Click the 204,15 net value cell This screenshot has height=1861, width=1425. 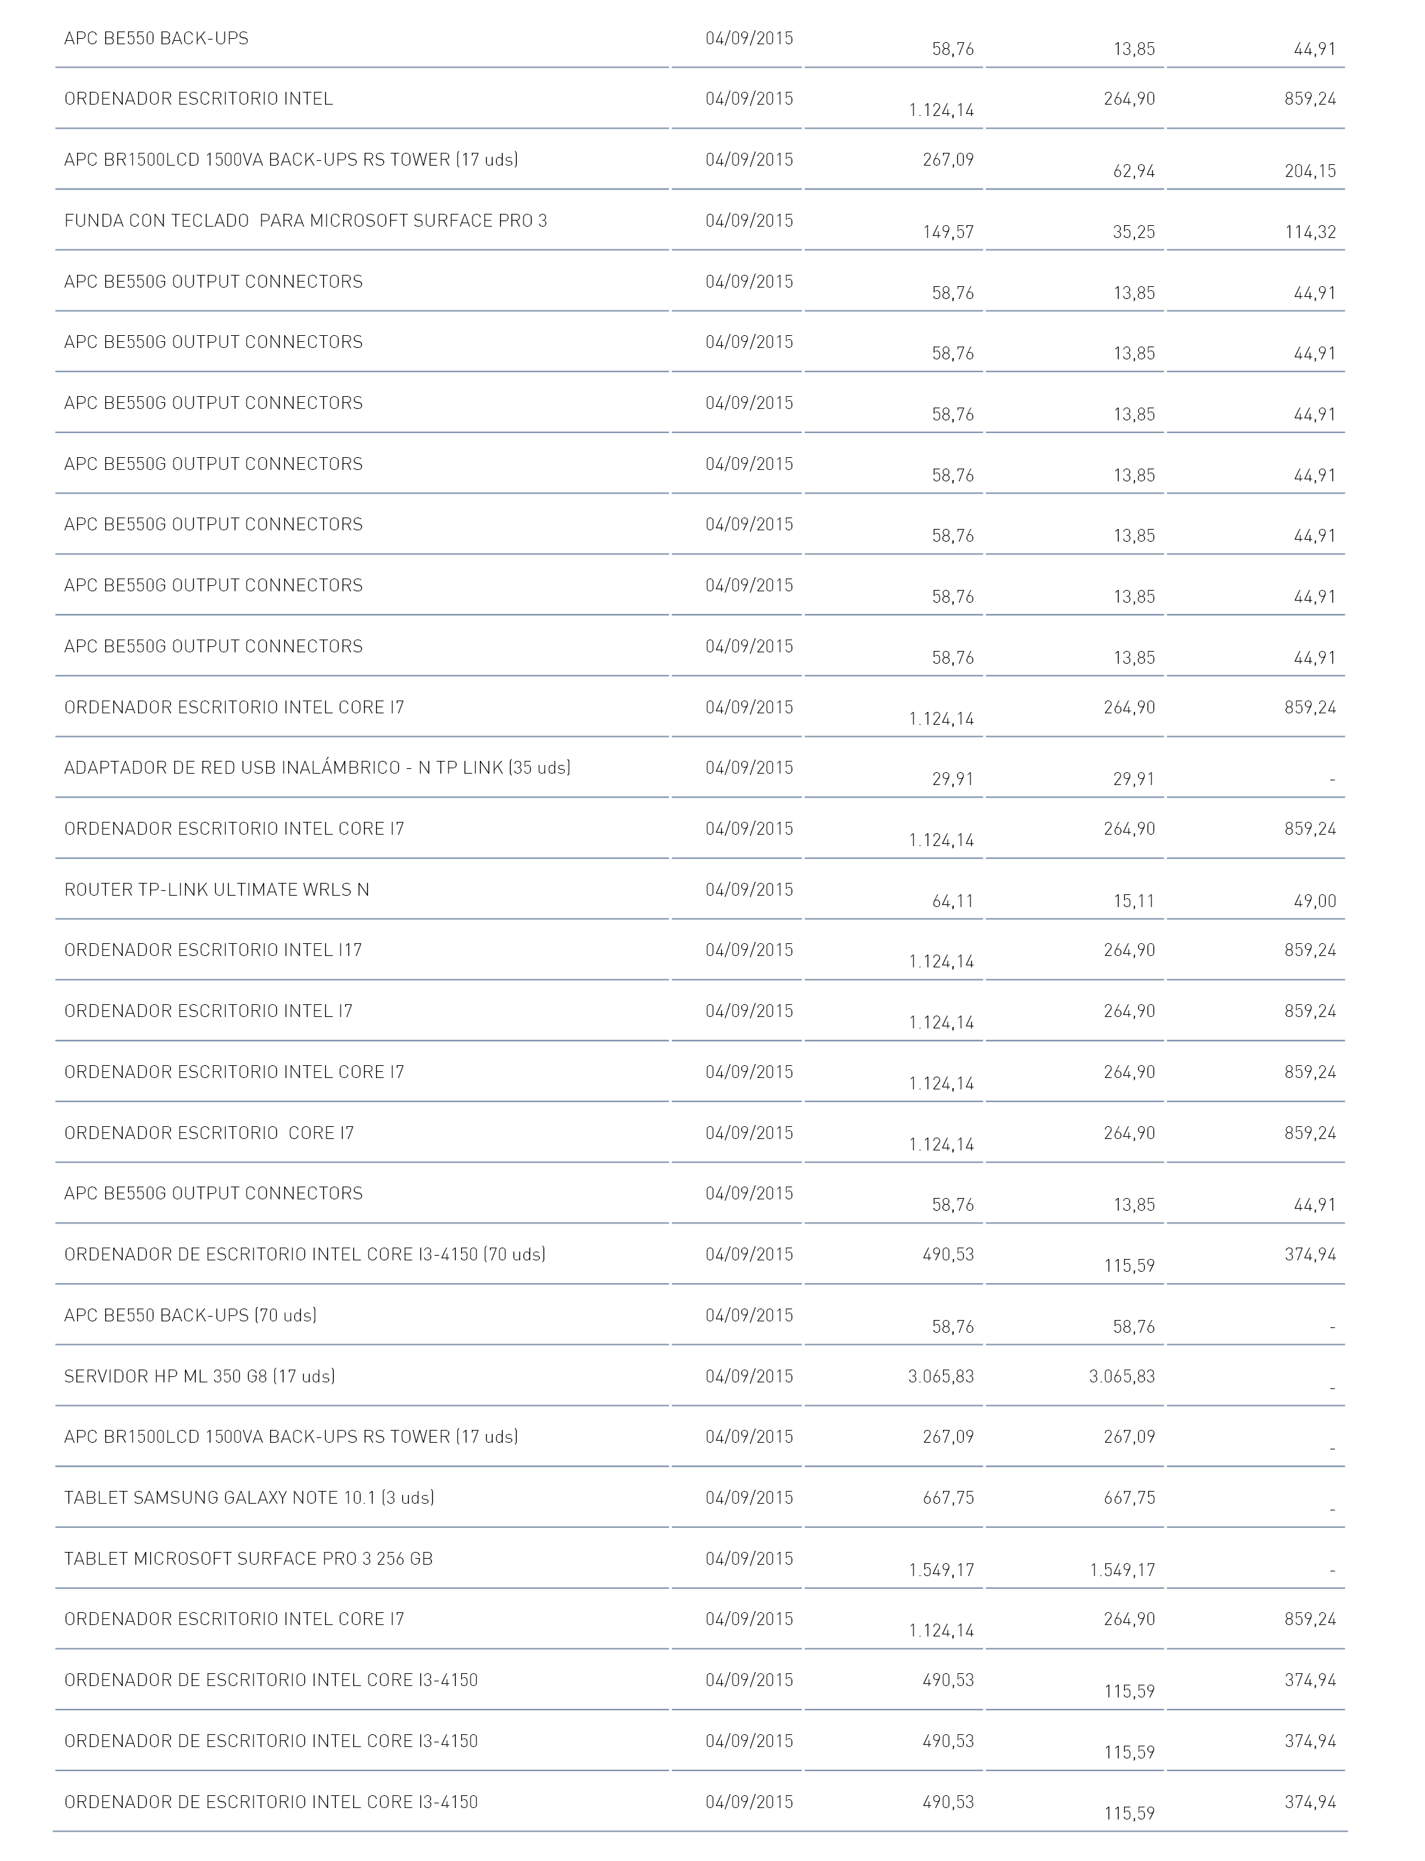click(x=1310, y=172)
